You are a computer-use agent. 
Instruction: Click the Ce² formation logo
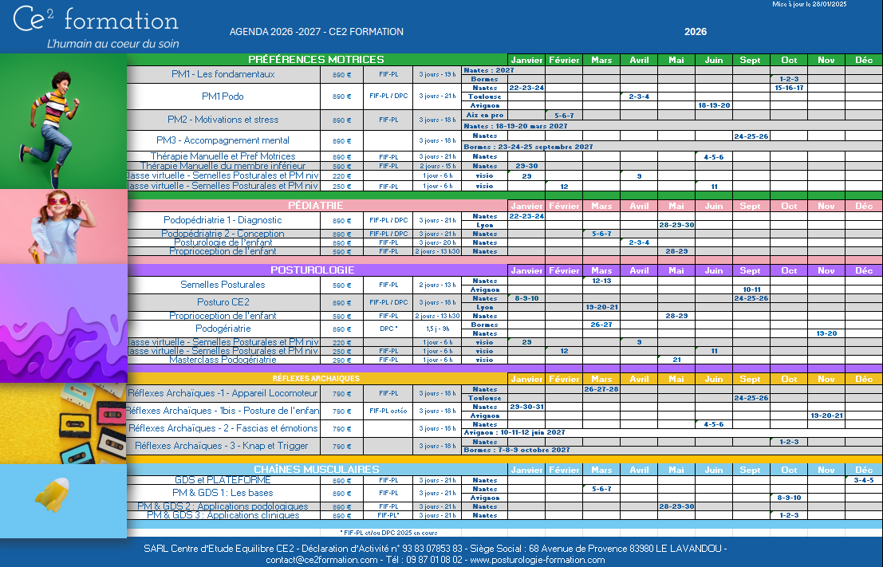pos(96,27)
